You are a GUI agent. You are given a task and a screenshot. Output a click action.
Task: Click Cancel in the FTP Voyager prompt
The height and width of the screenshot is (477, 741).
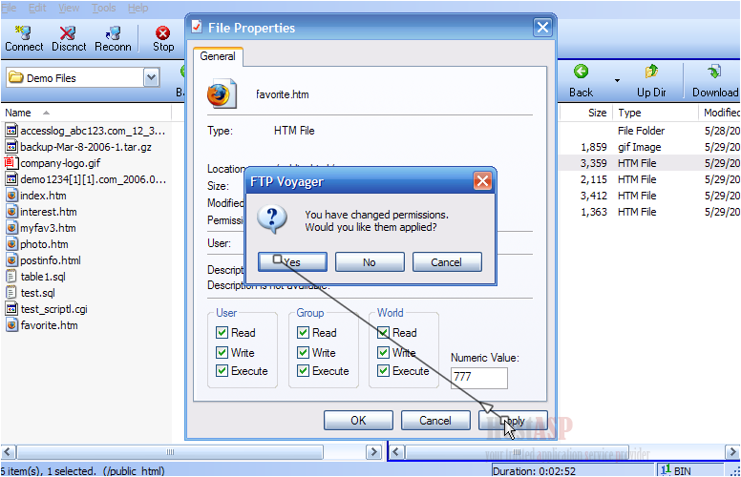[x=447, y=262]
